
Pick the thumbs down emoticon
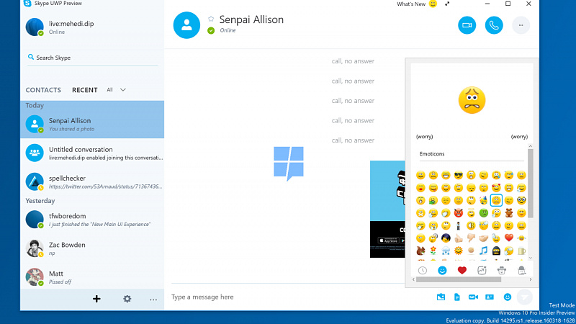(x=471, y=238)
